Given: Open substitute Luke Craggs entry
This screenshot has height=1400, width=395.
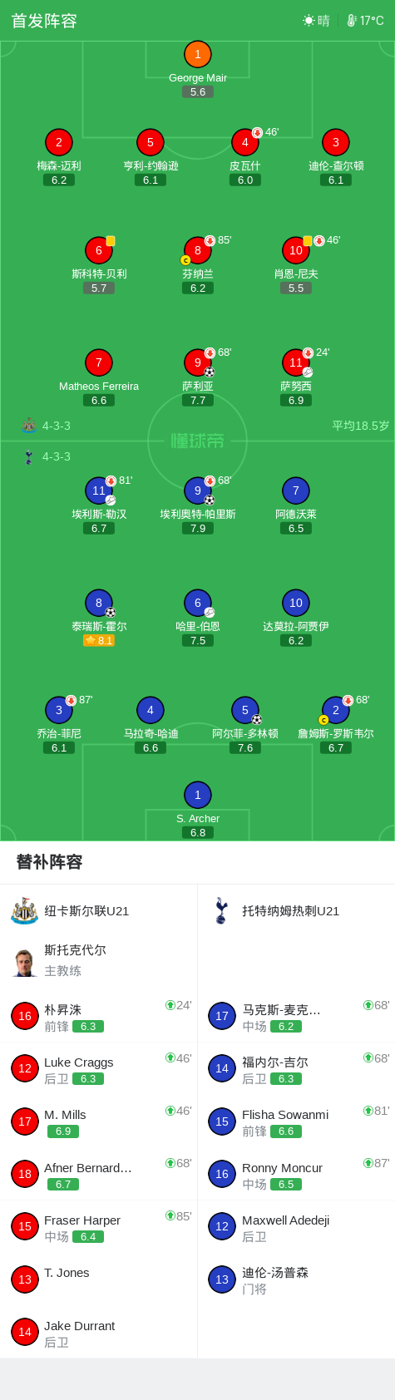Looking at the screenshot, I should [x=99, y=1069].
